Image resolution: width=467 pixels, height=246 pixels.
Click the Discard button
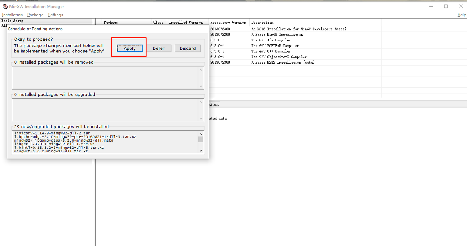188,48
